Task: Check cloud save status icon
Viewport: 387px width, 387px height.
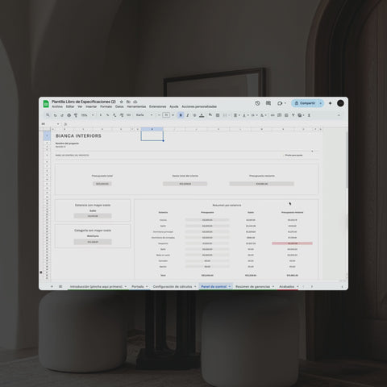Action: (x=135, y=102)
